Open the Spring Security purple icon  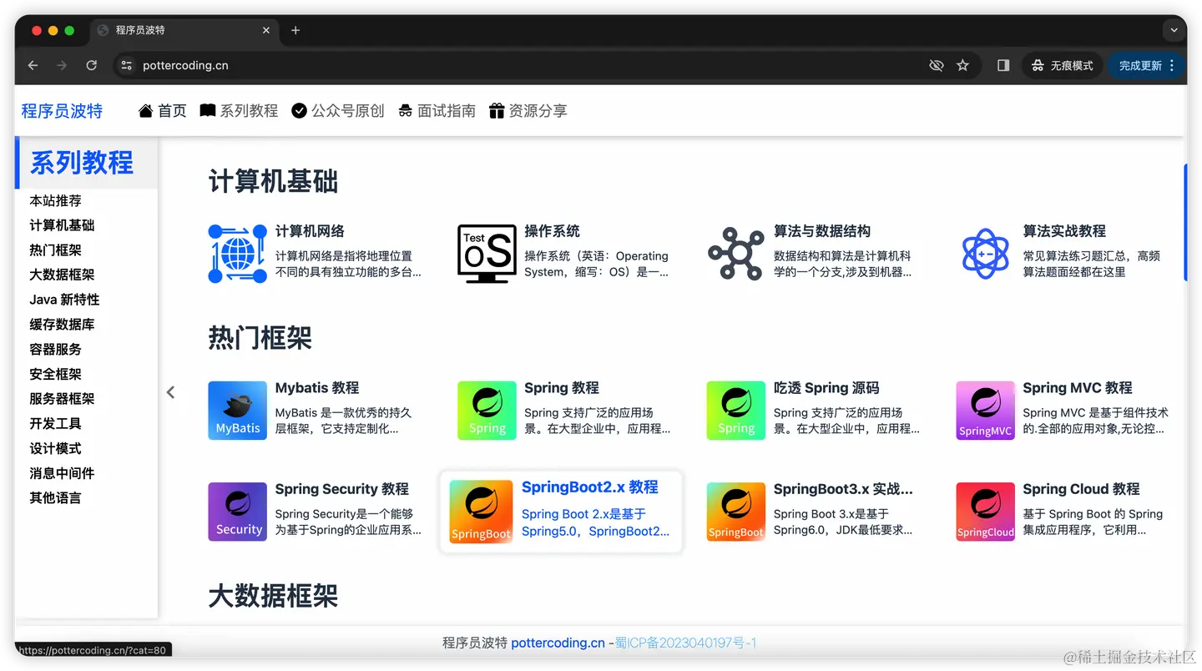point(237,512)
